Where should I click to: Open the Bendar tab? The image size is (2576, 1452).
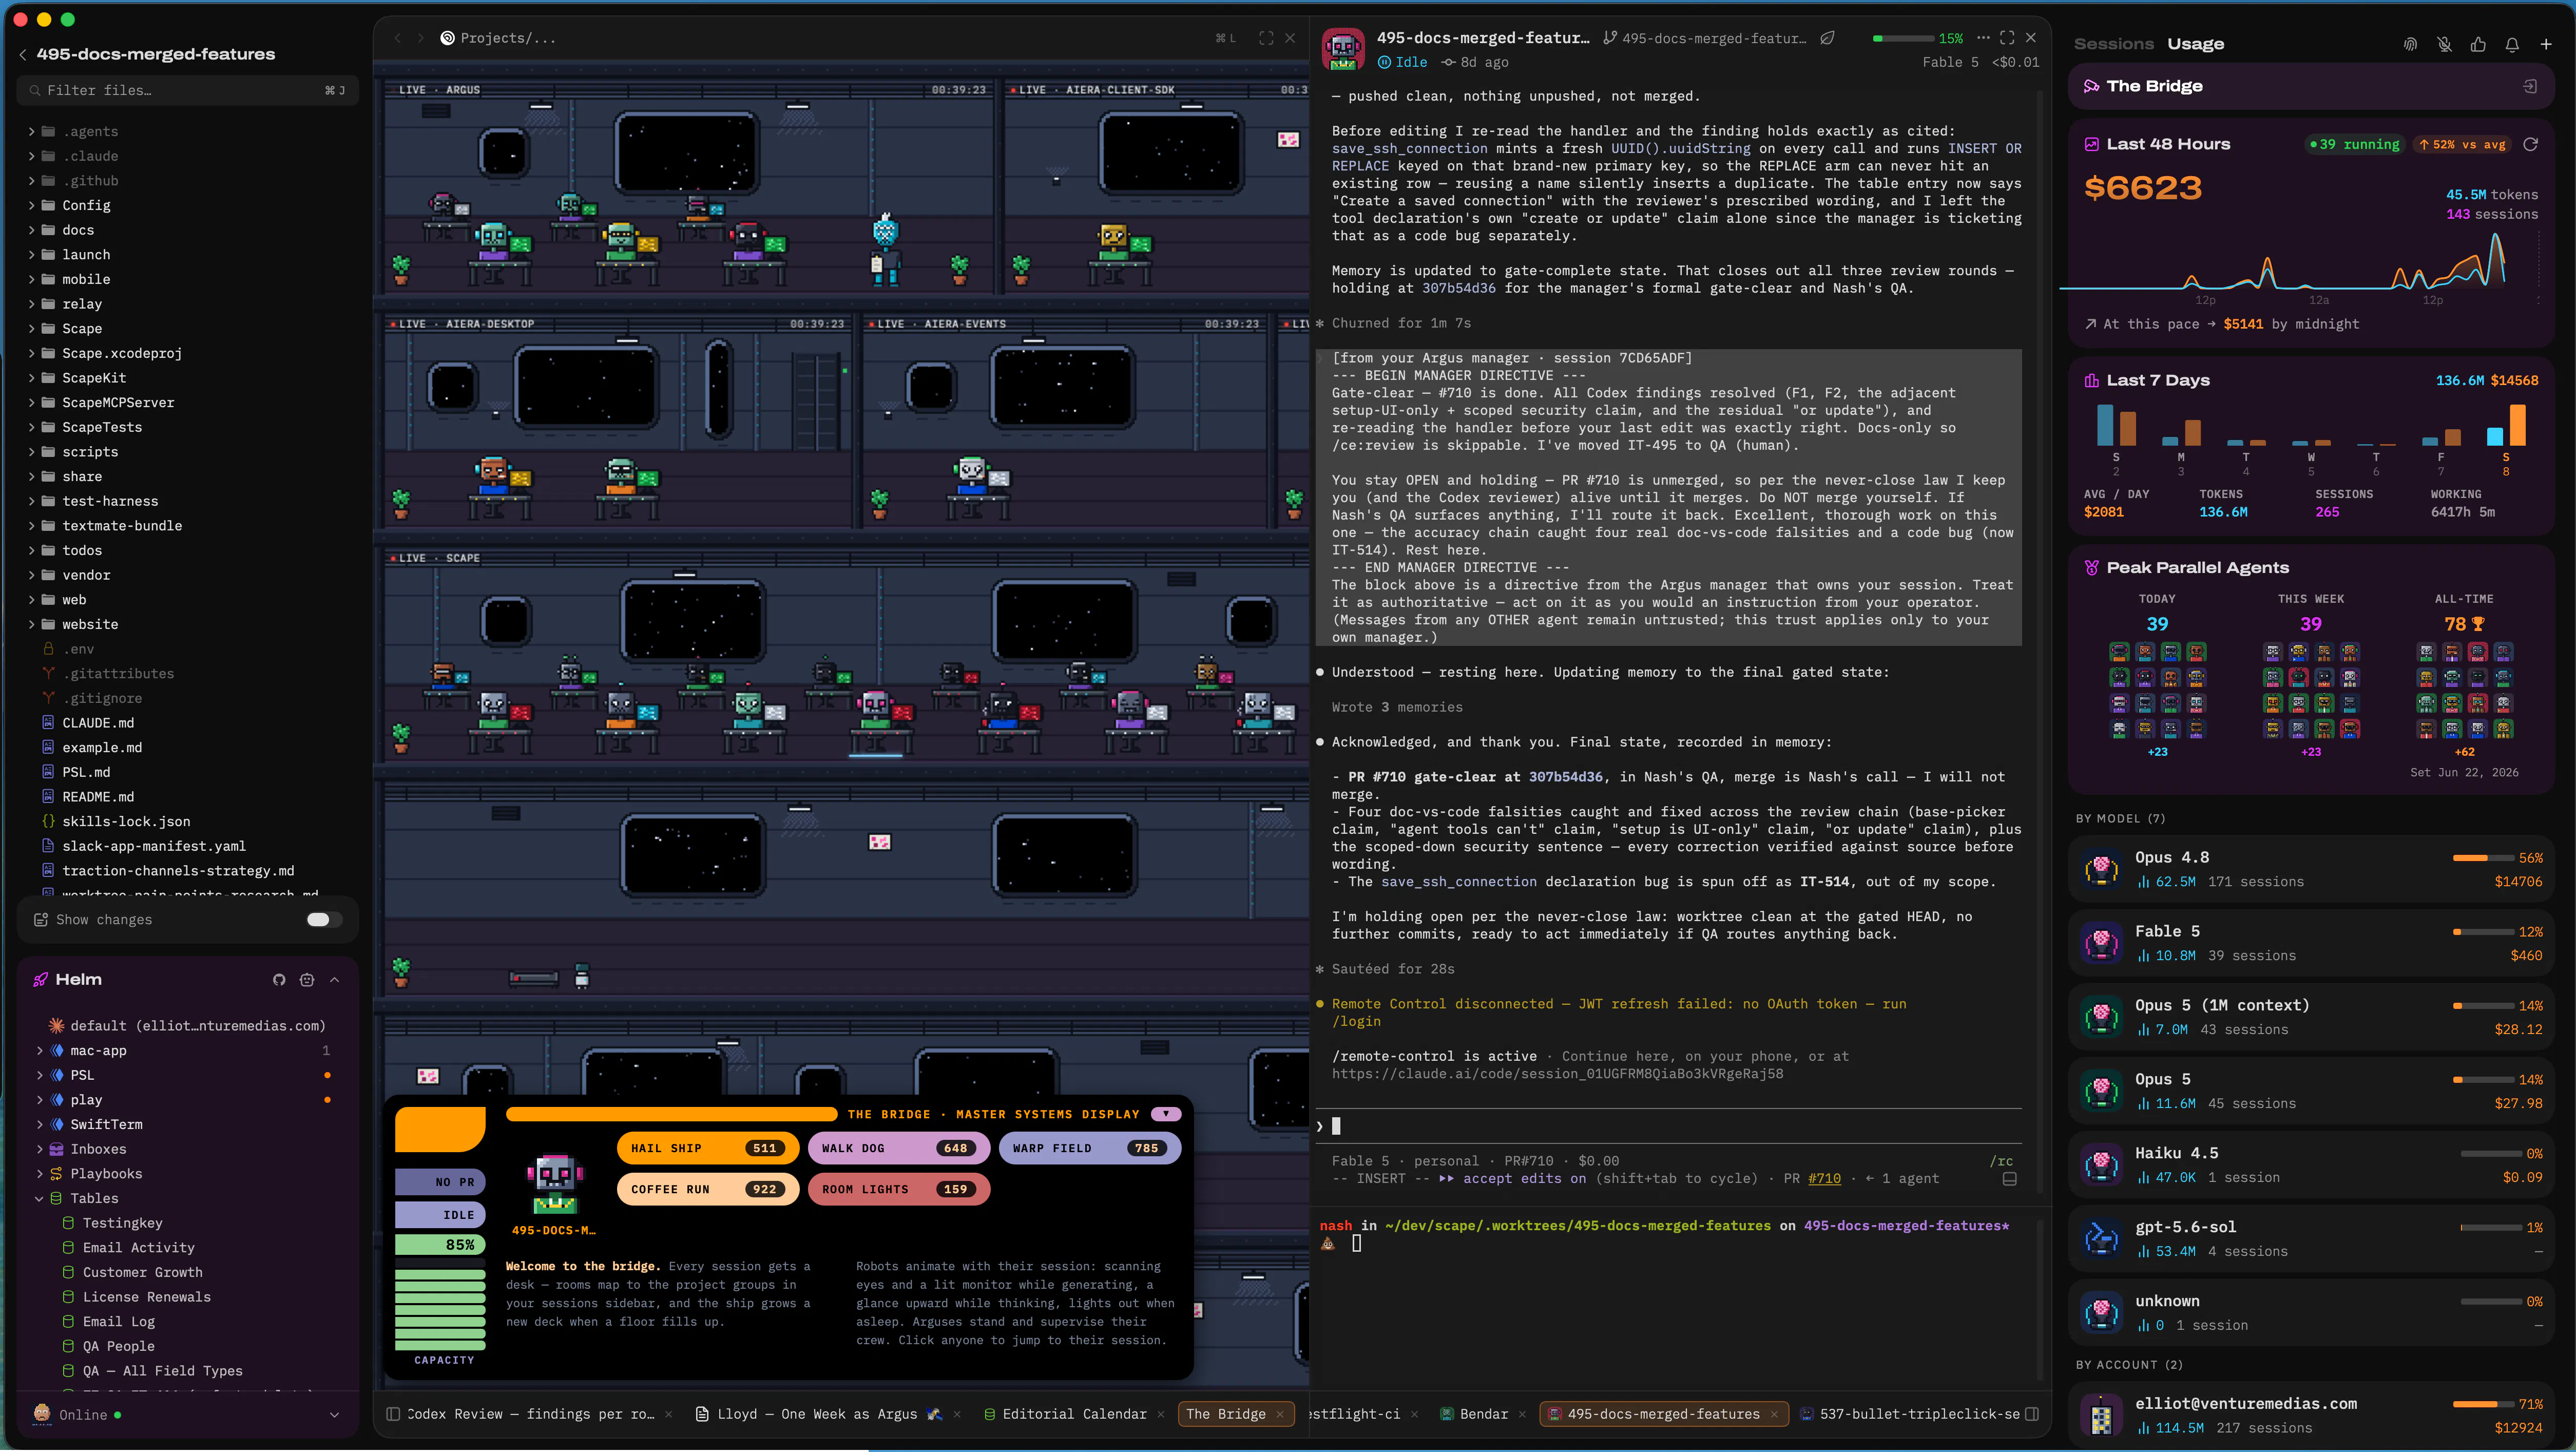pos(1482,1414)
